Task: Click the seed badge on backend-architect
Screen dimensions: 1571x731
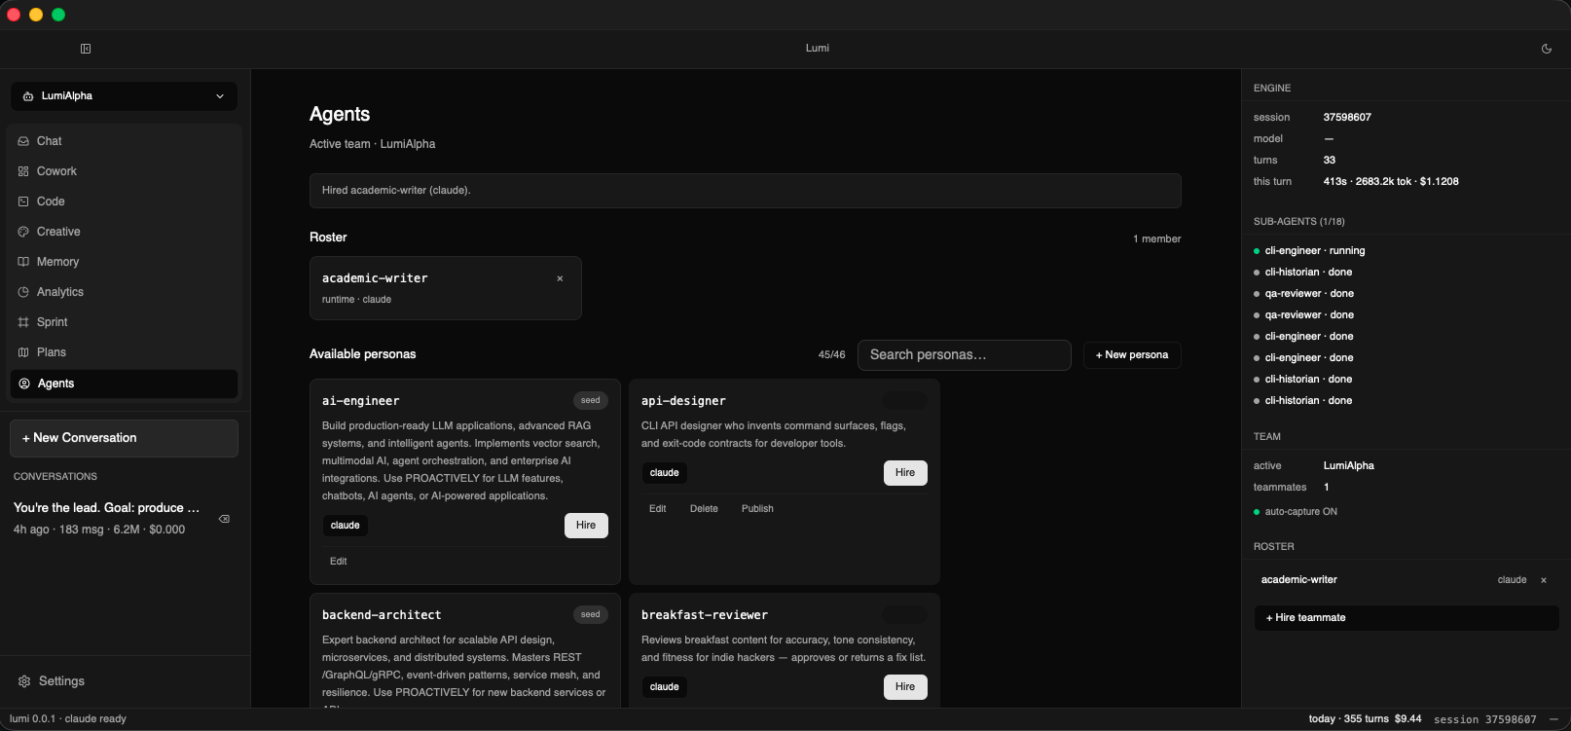Action: (x=591, y=614)
